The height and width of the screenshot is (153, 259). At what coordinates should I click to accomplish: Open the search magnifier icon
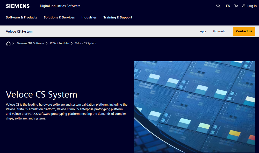tap(218, 6)
